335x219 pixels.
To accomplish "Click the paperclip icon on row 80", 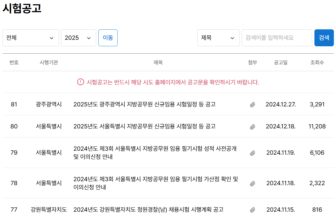I will [x=252, y=126].
